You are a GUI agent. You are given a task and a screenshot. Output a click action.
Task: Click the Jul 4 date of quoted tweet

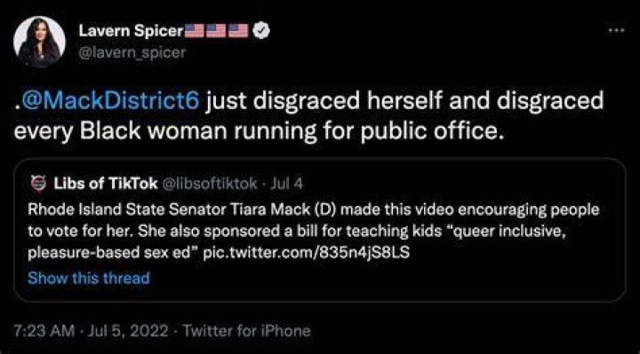coord(287,184)
